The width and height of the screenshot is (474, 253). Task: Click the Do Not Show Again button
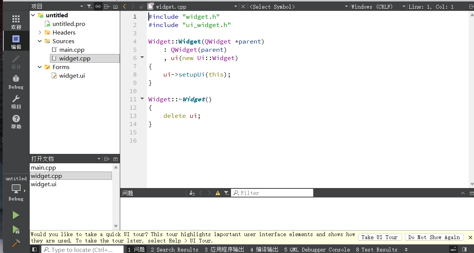click(x=434, y=237)
